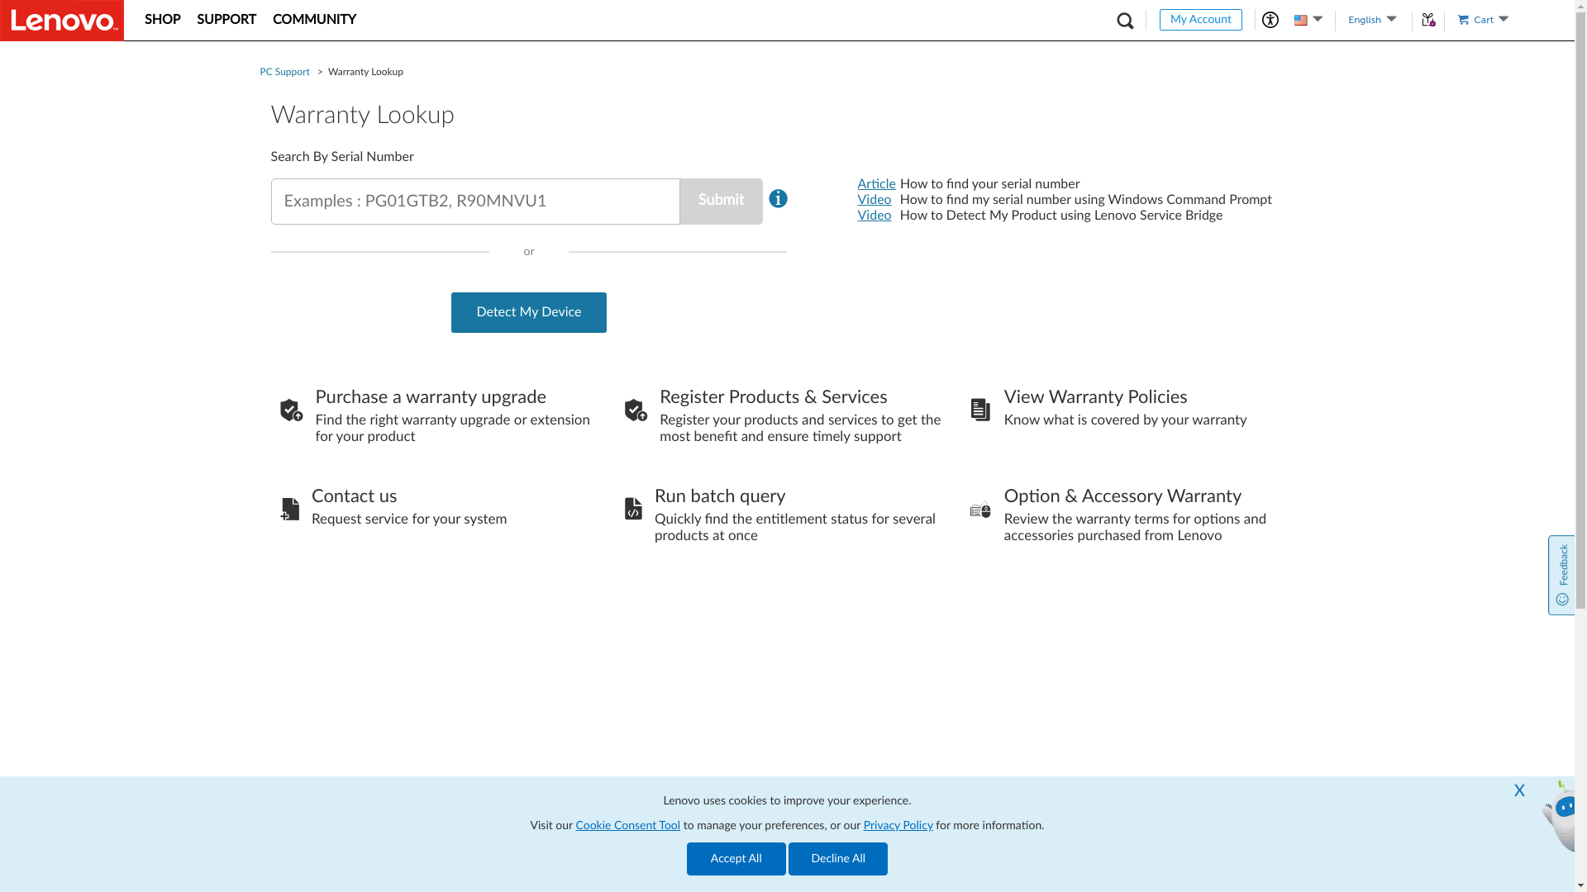Open the COMMUNITY menu

(x=314, y=20)
